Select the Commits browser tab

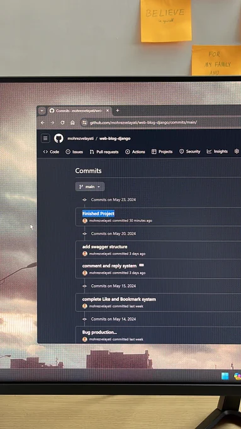pos(79,110)
